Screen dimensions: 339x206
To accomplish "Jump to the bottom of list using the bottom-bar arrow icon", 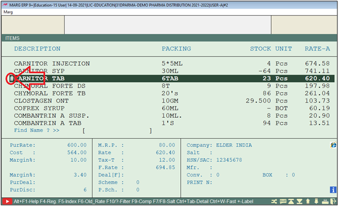I will click(x=299, y=202).
